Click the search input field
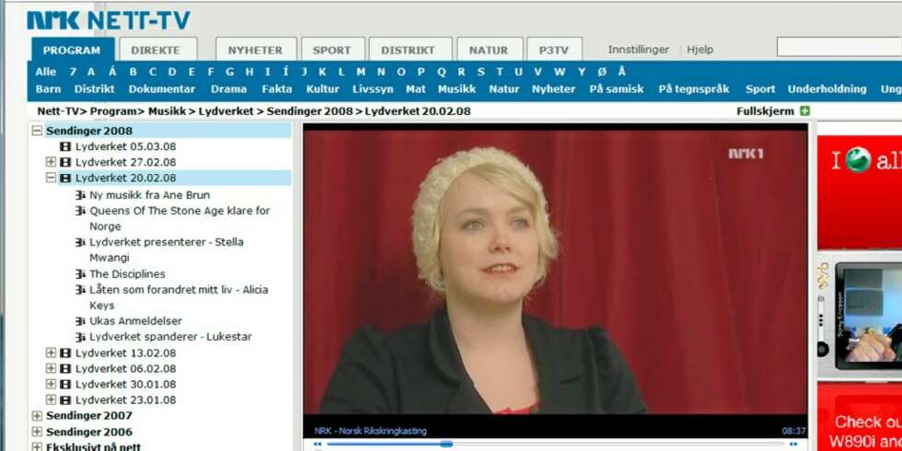The width and height of the screenshot is (902, 451). [x=839, y=47]
